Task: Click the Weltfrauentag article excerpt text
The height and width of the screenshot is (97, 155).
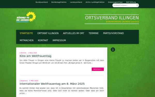Action: [x=62, y=91]
